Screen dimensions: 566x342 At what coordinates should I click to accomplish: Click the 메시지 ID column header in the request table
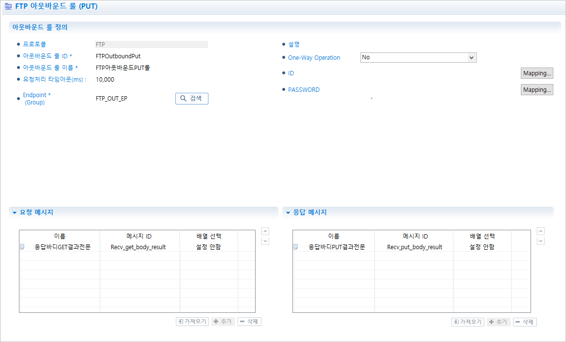[139, 236]
